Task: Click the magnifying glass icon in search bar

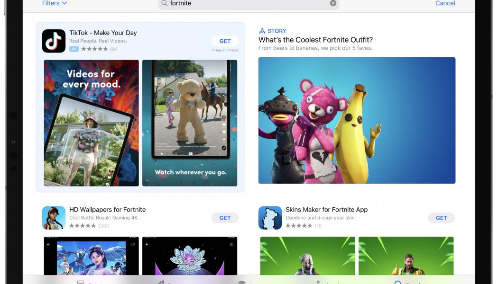Action: (165, 3)
